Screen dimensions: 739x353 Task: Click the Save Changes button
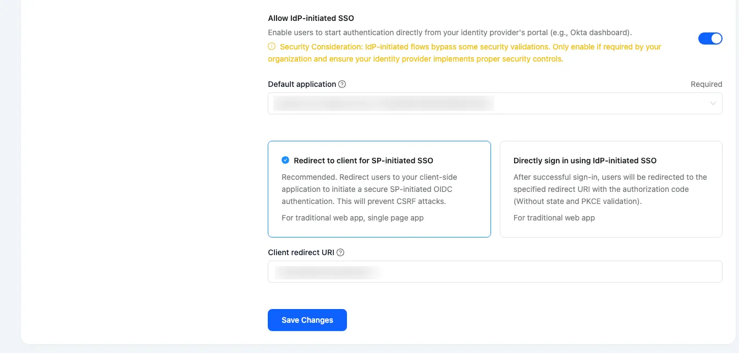307,319
